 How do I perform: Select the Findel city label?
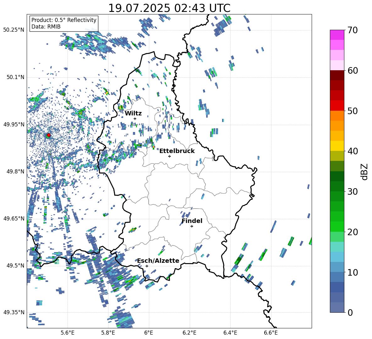[x=192, y=221]
